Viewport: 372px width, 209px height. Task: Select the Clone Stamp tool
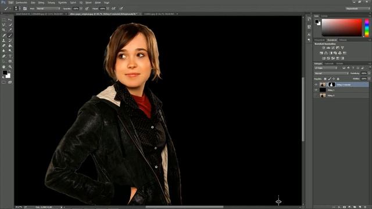point(3,41)
